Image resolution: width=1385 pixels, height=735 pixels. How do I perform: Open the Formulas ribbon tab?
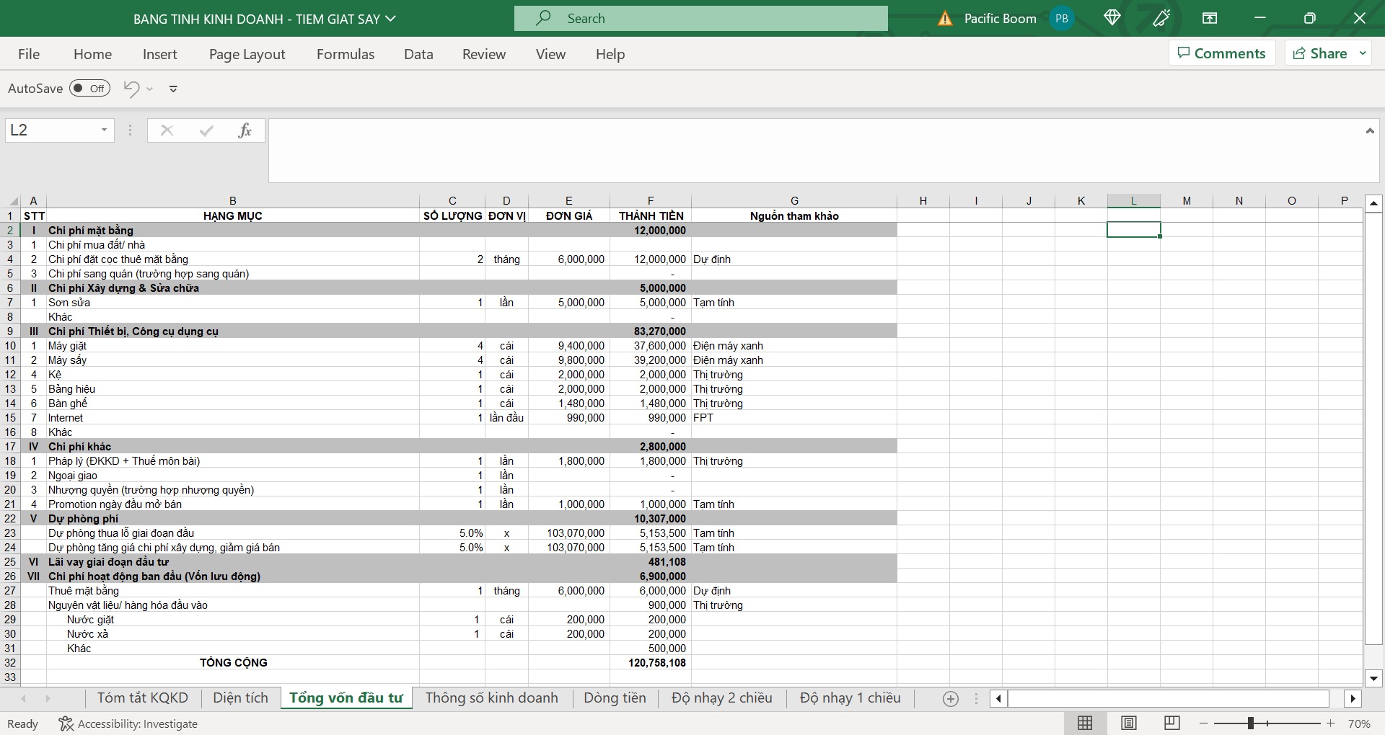pyautogui.click(x=346, y=54)
